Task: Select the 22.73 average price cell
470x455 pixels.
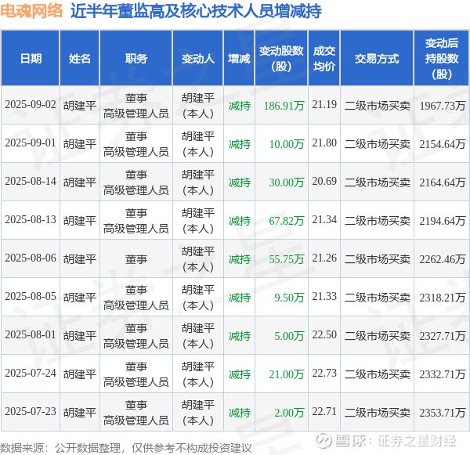Action: point(324,374)
